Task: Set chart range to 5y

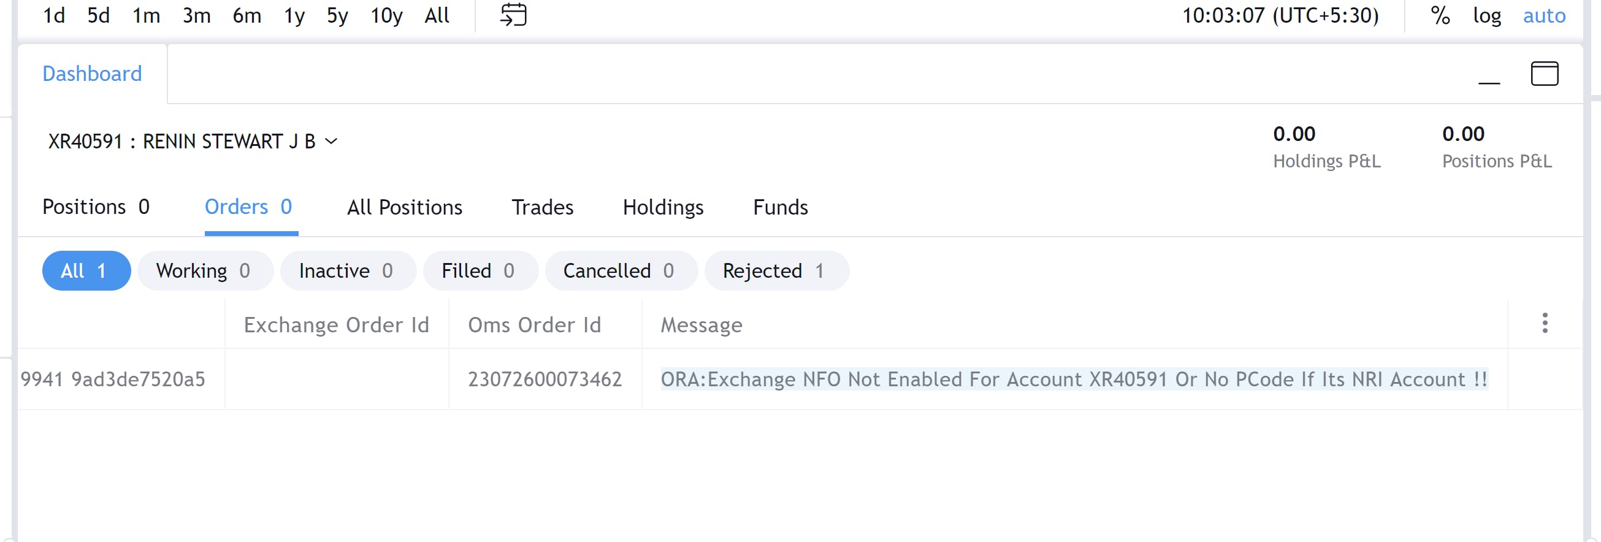Action: [x=337, y=15]
